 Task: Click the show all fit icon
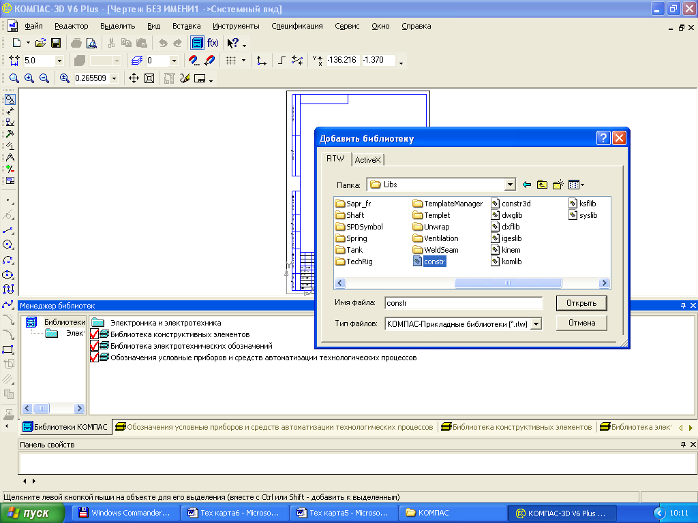click(x=149, y=79)
